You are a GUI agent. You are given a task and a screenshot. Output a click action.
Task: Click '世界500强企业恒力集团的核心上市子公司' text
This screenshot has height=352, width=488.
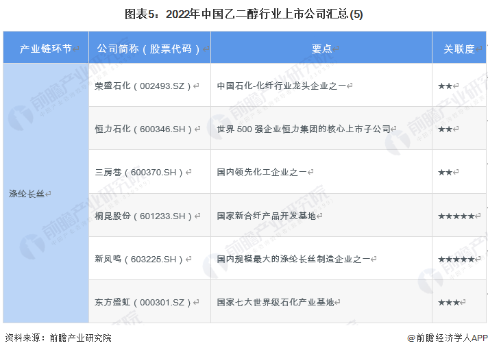pyautogui.click(x=304, y=129)
